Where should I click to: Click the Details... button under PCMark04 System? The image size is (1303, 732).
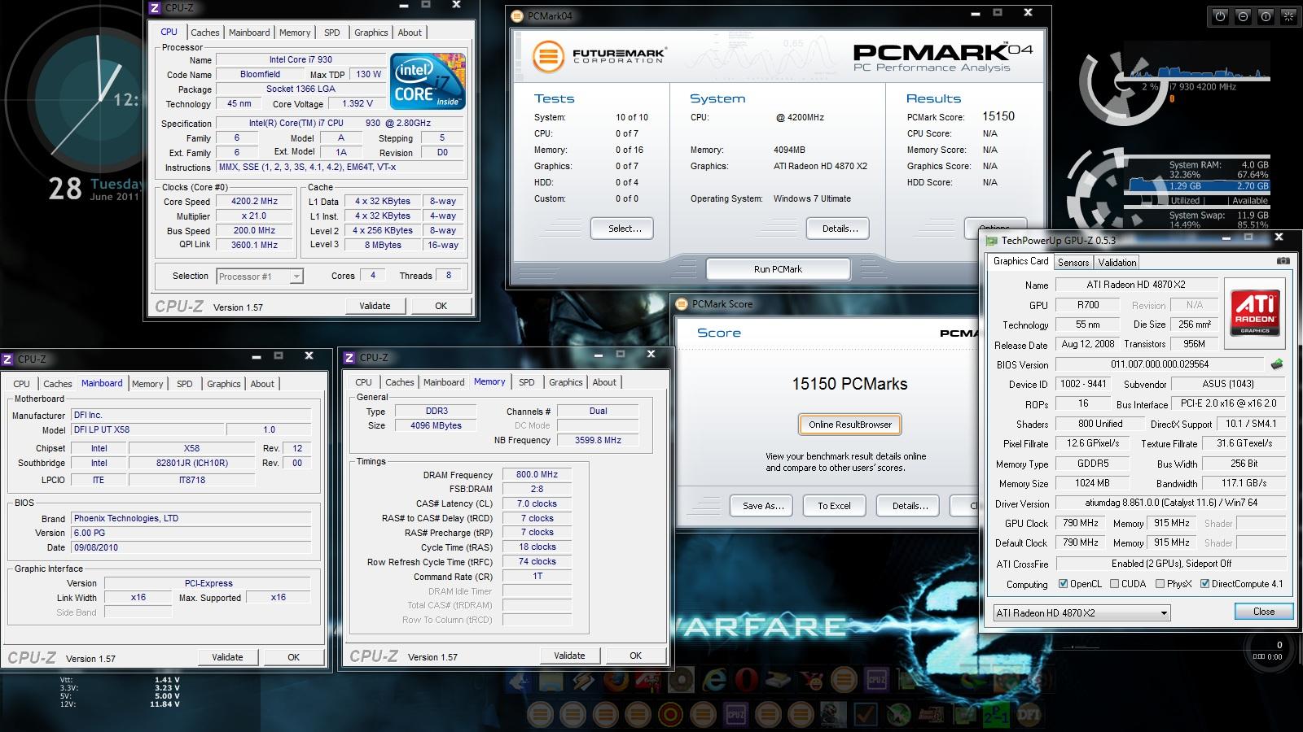click(x=840, y=229)
